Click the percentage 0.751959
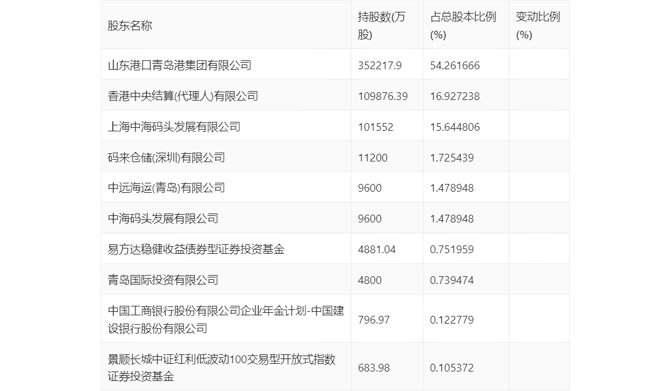Image resolution: width=671 pixels, height=391 pixels. (x=452, y=250)
